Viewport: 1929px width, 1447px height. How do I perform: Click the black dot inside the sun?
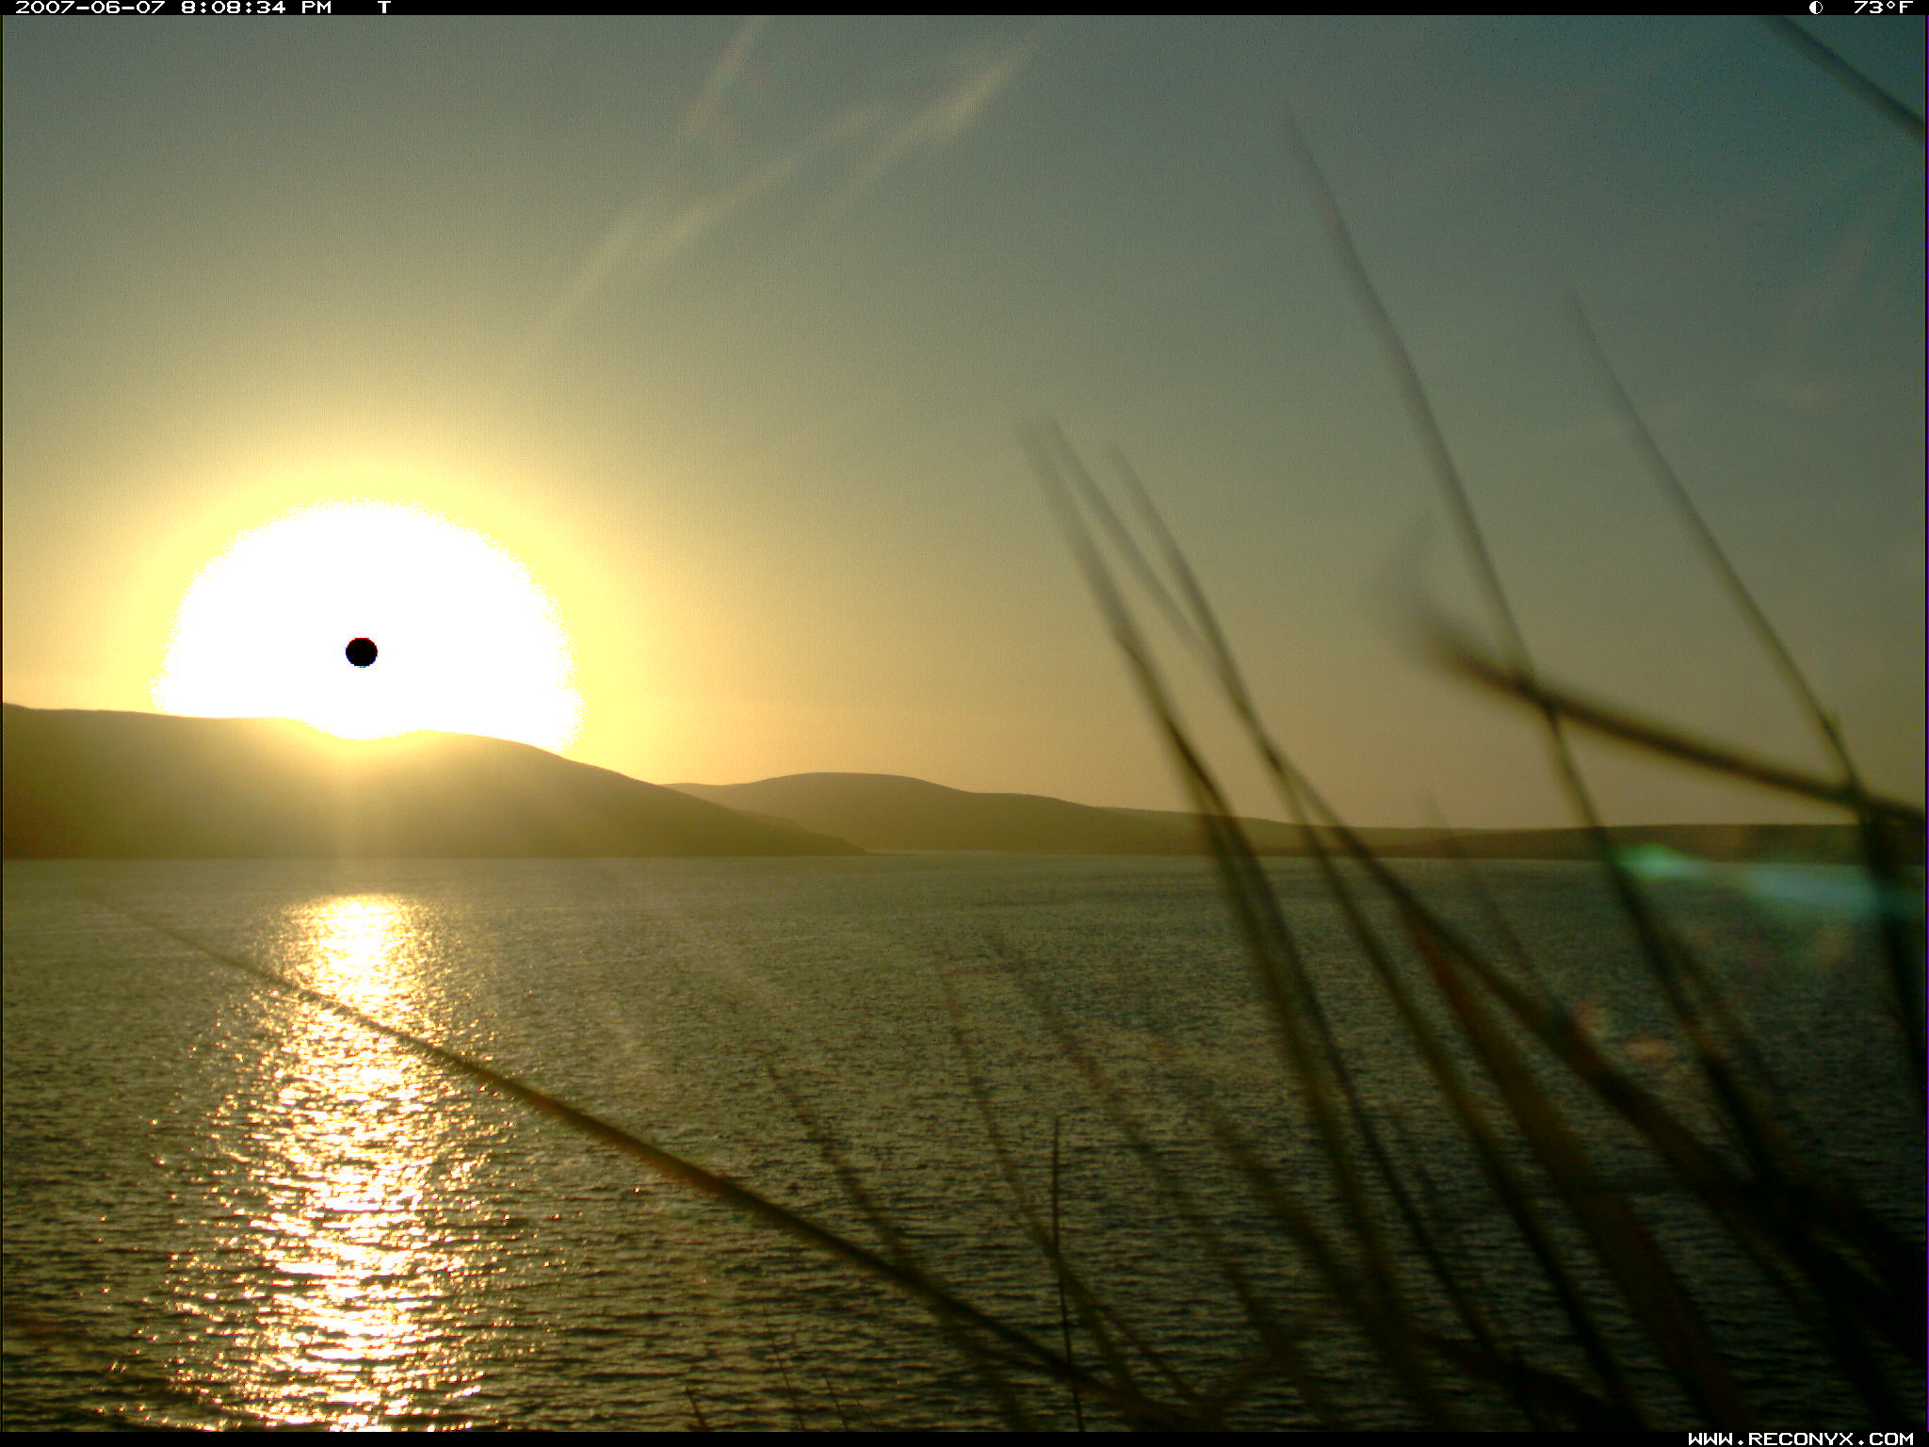click(x=362, y=652)
